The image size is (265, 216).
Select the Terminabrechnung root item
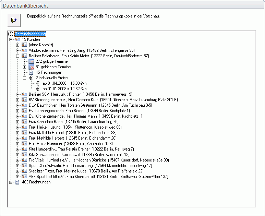pyautogui.click(x=30, y=34)
